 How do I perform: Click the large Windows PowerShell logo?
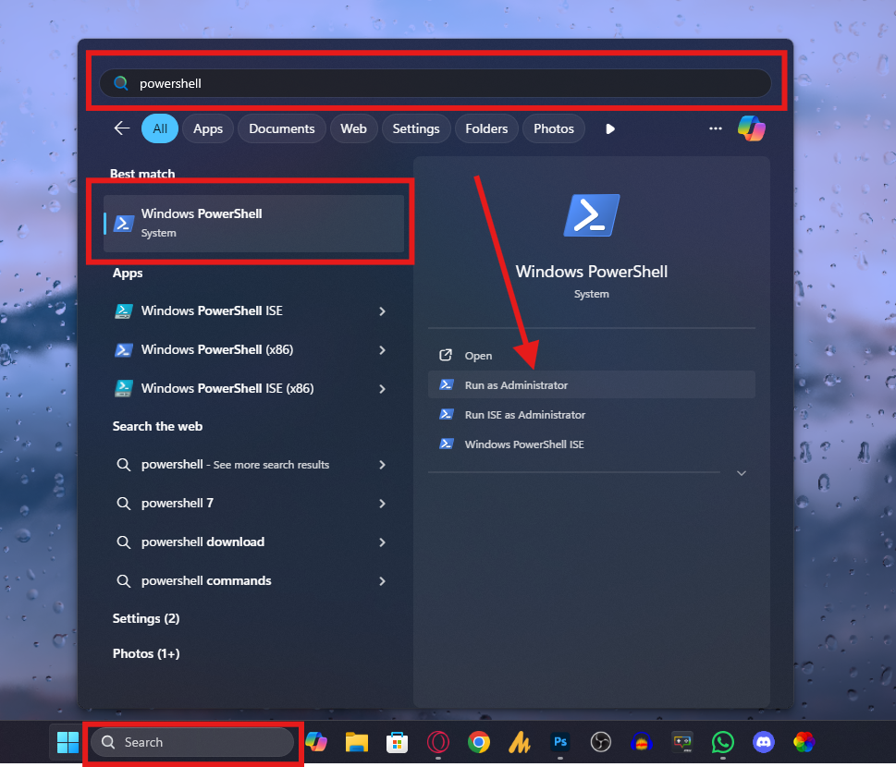click(x=592, y=215)
